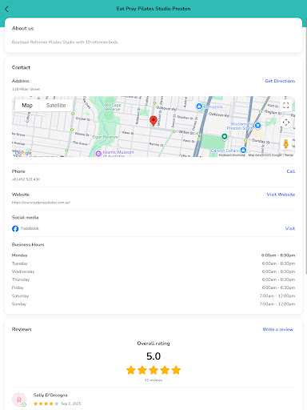
Task: Click the Retropolis map marker
Action: [x=199, y=107]
